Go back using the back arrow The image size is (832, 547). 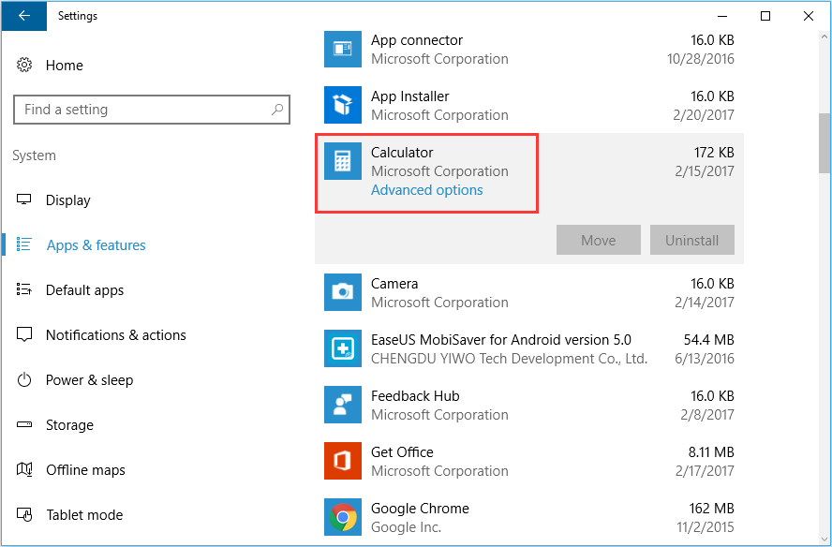click(23, 16)
